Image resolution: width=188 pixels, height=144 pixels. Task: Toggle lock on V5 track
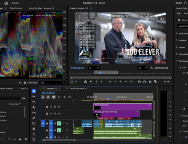click(x=47, y=107)
